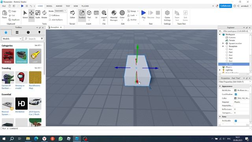This screenshot has width=252, height=142.
Task: Expand the Lighting tree node
Action: pos(220,70)
